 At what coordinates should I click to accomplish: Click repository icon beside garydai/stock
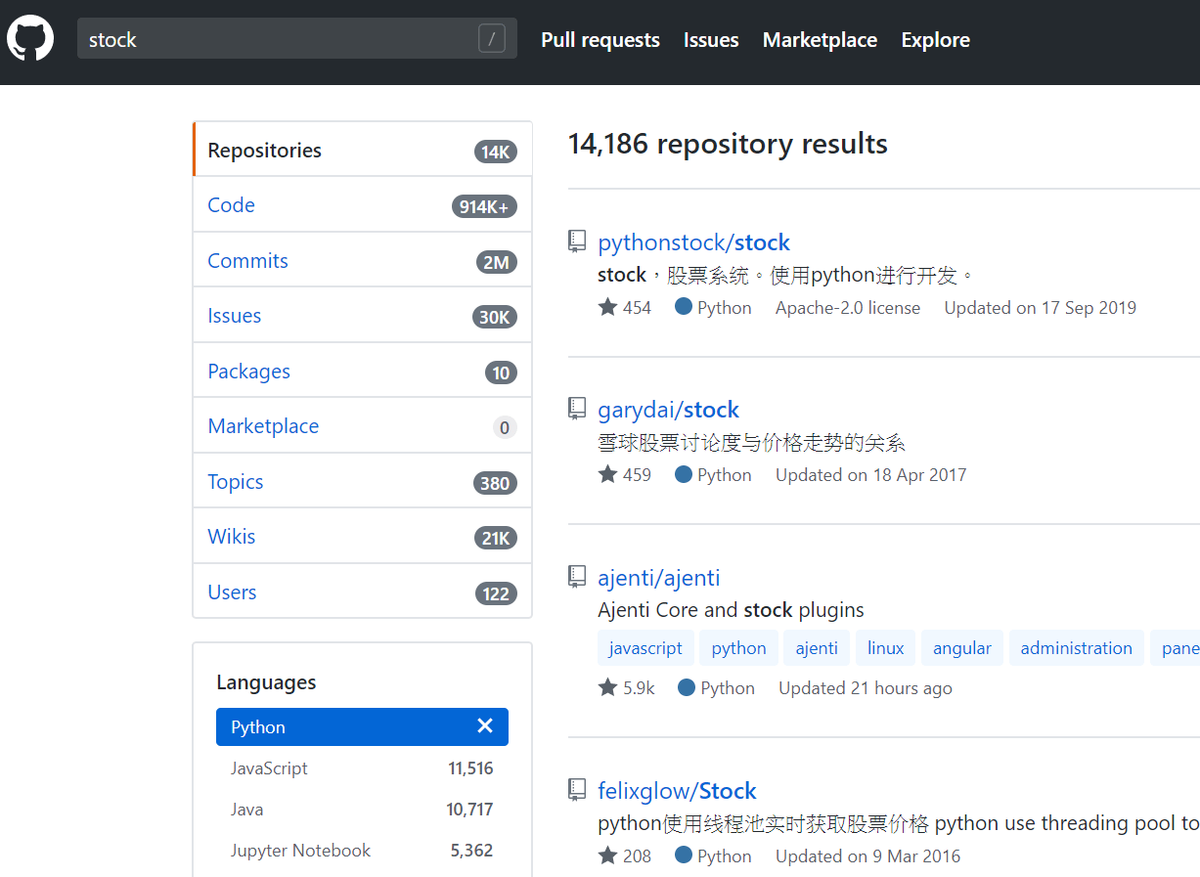(577, 409)
